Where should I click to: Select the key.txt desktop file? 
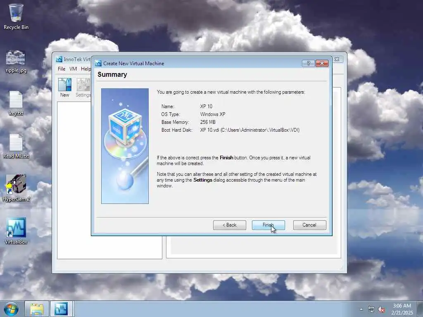[16, 104]
